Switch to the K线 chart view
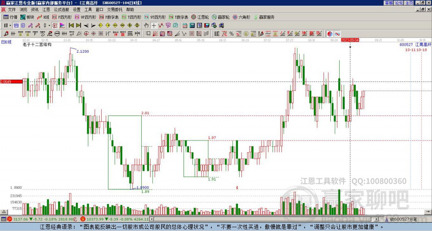432x231 pixels. (43, 17)
